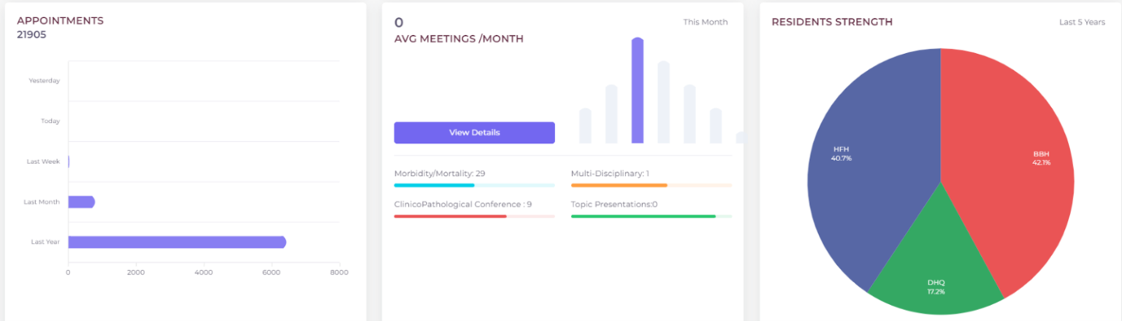The height and width of the screenshot is (321, 1122).
Task: Select the Last Month appointments bar
Action: coord(81,202)
